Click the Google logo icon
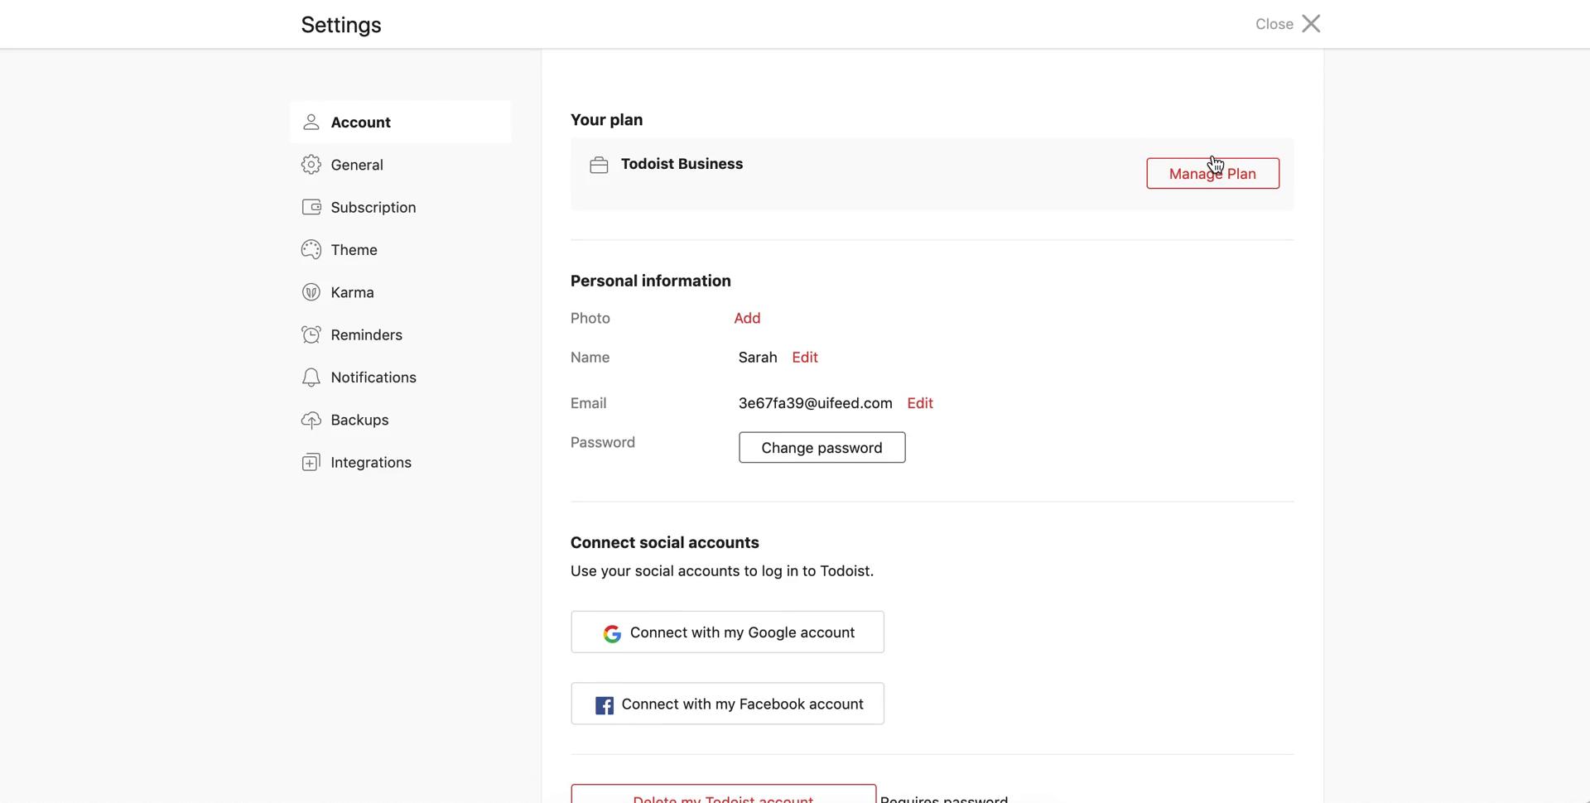This screenshot has width=1590, height=803. click(612, 633)
